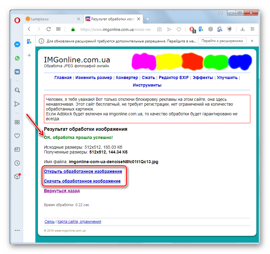Open WhatsApp in the sidebar
Screen dimensions: 270x254
[x=17, y=58]
